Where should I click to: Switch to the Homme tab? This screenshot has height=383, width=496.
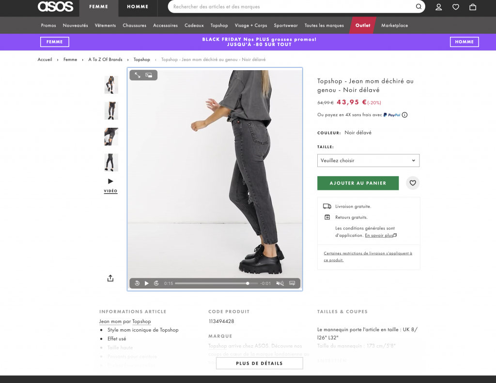click(138, 7)
